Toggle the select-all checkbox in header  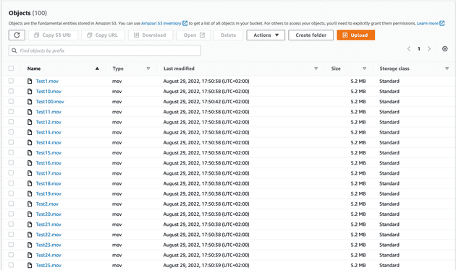click(x=11, y=69)
